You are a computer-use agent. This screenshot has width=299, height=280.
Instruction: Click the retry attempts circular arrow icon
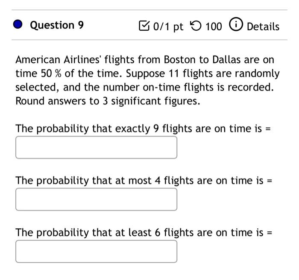[x=196, y=26]
